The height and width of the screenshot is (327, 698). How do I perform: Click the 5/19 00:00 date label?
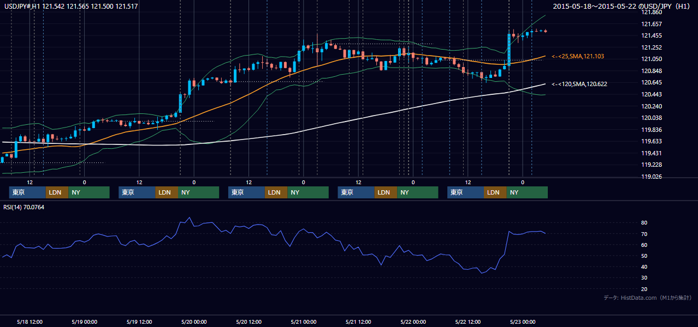click(x=84, y=322)
